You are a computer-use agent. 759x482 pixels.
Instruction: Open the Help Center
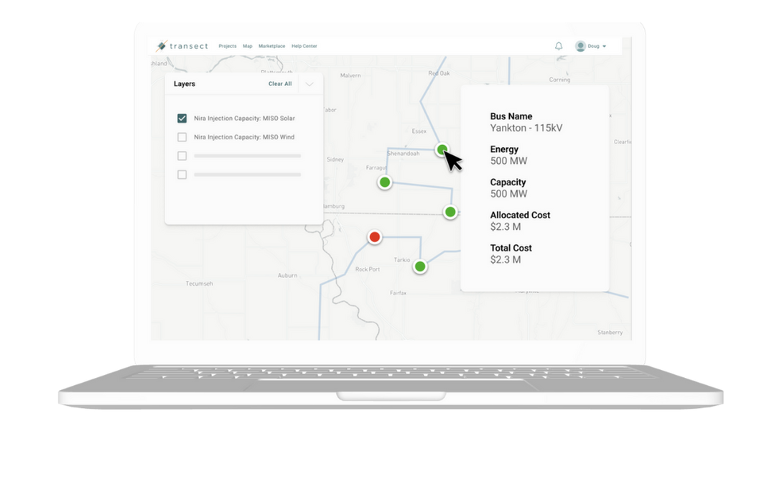304,46
